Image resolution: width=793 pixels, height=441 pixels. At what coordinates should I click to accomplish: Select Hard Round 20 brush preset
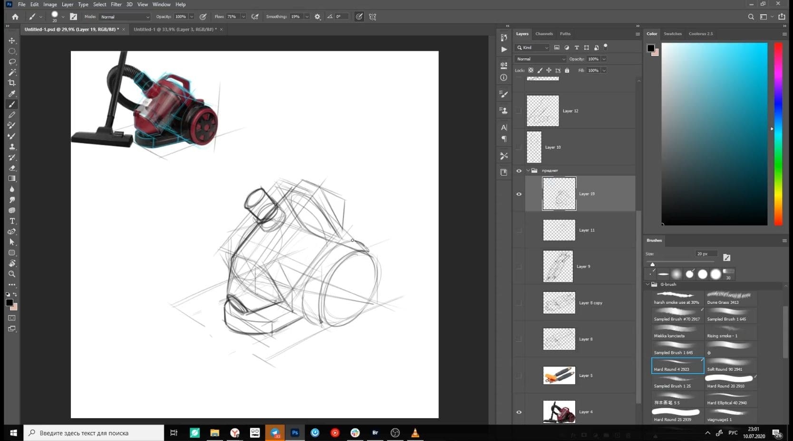(730, 382)
